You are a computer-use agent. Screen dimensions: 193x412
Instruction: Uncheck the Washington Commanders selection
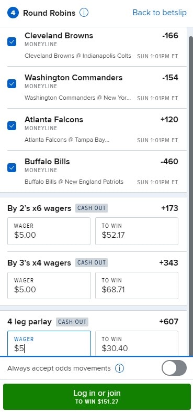tap(12, 84)
